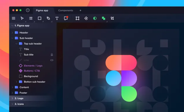Screen dimensions: 184x112
Task: Collapse the Sub header group chevron
Action: [12, 38]
